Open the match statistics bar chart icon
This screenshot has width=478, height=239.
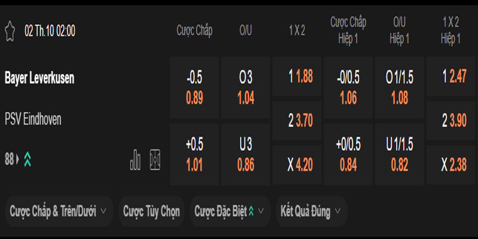pyautogui.click(x=136, y=159)
